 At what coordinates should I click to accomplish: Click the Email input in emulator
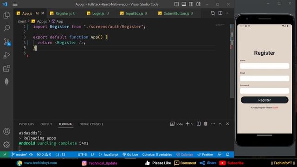click(265, 78)
